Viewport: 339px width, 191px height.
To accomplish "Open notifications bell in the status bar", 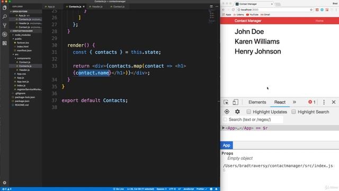I will (x=216, y=189).
